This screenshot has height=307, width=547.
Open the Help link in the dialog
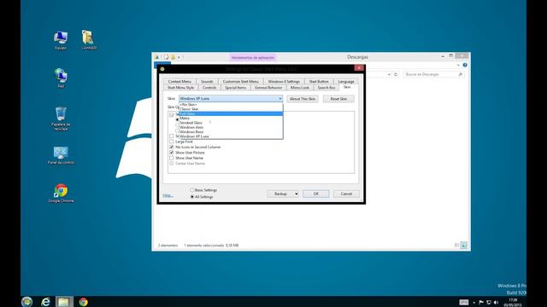[x=168, y=196]
